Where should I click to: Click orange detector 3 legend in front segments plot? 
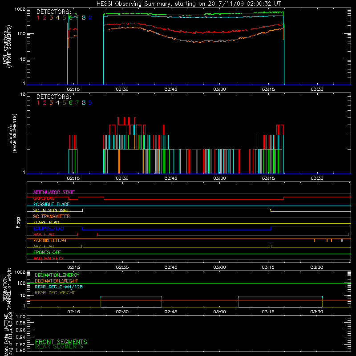pos(51,18)
